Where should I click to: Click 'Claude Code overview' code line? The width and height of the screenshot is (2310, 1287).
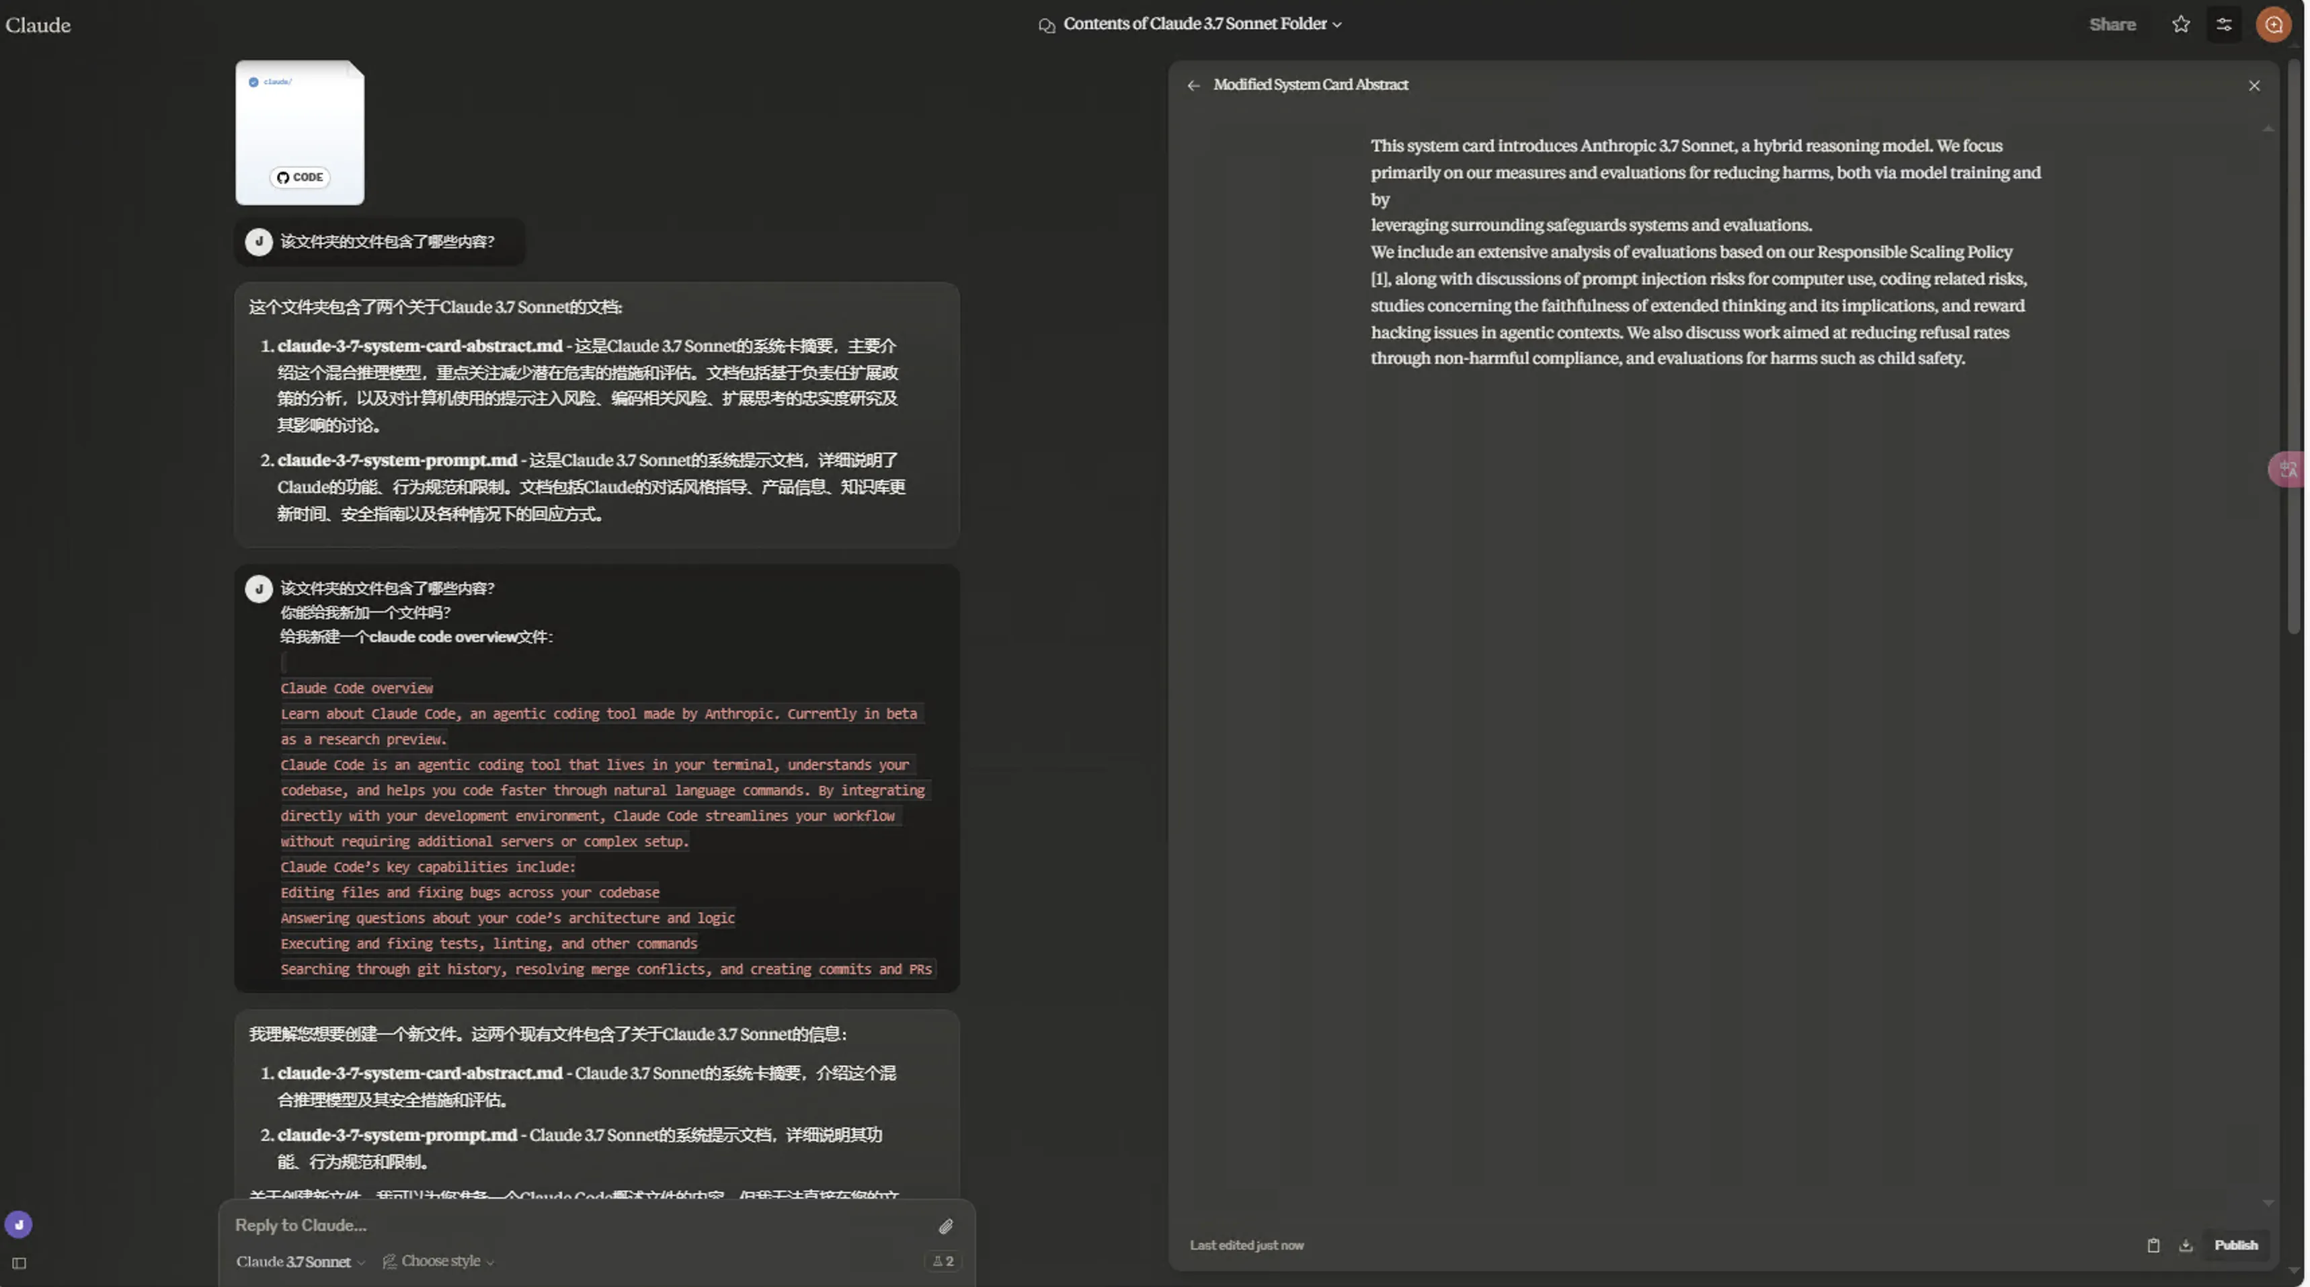356,688
